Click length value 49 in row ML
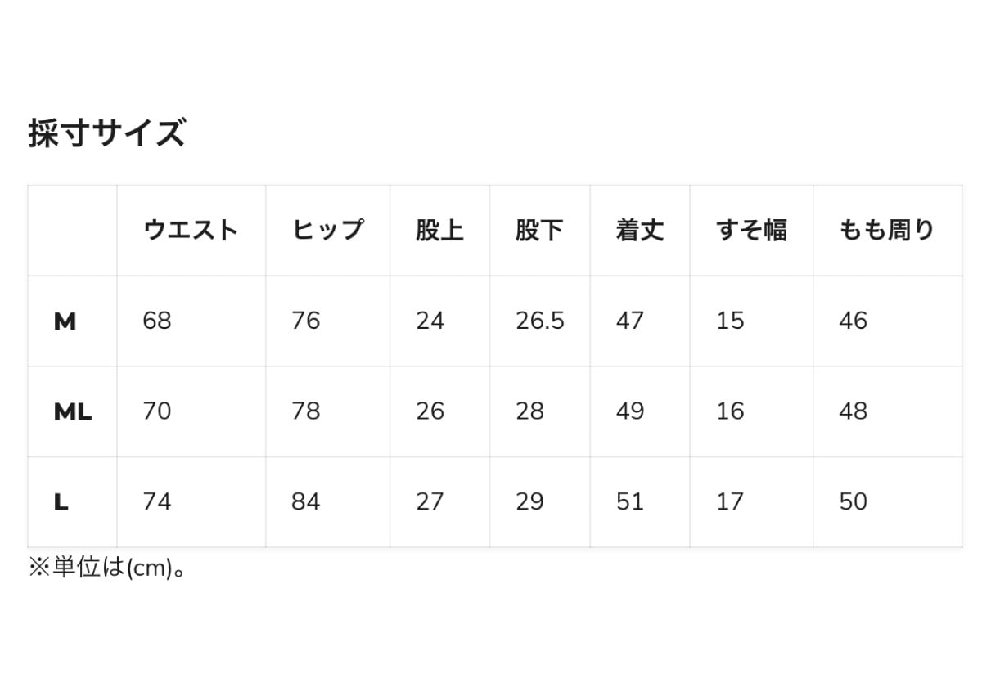 tap(630, 411)
